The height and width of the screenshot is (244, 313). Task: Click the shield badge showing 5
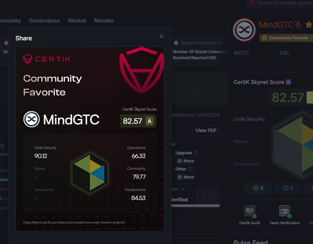coord(258,188)
